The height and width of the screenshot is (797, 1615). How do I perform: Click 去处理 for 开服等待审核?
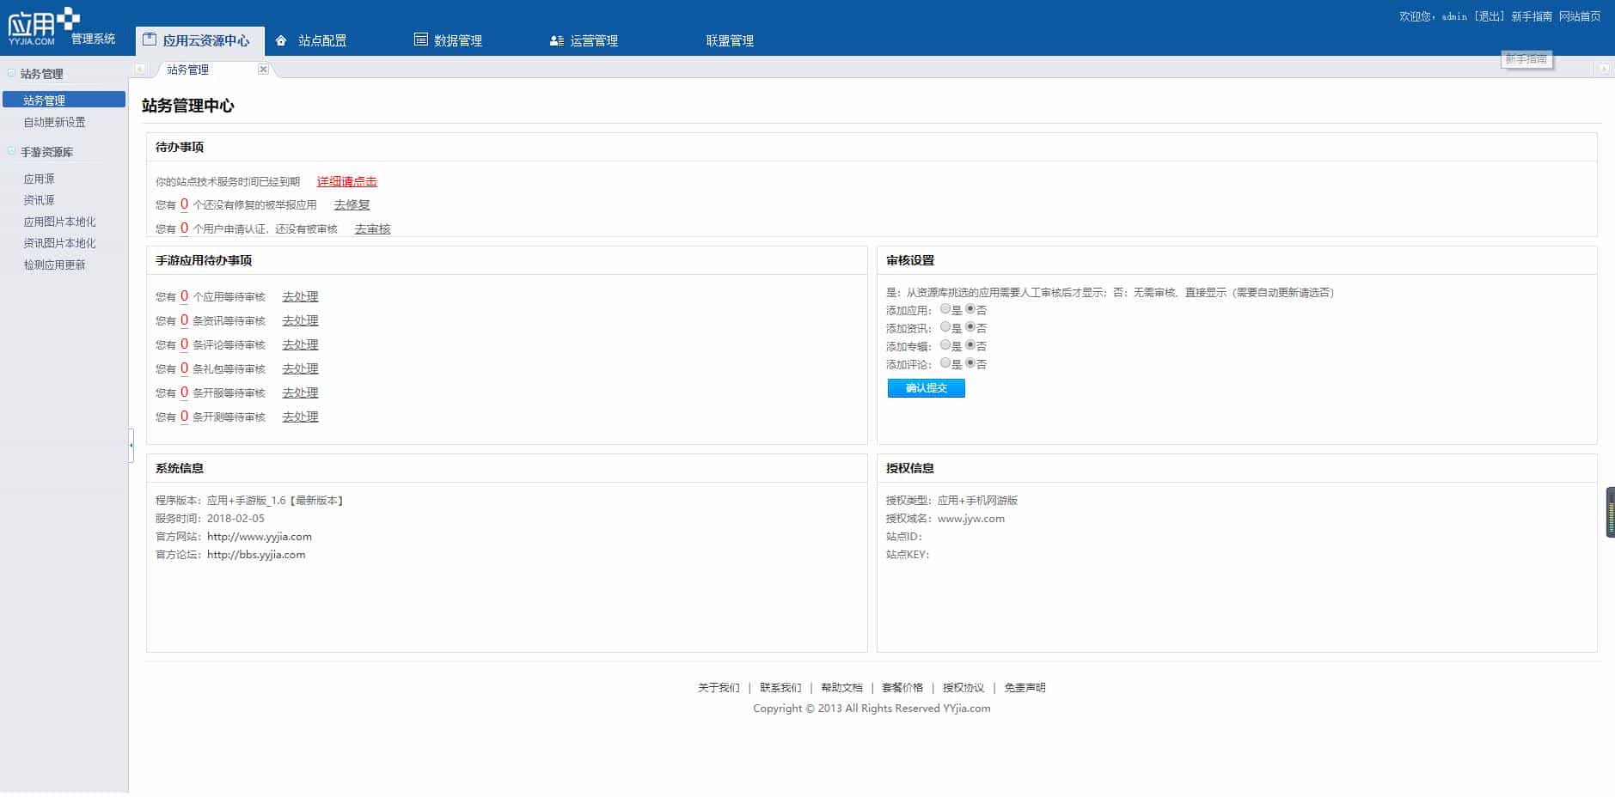point(300,392)
